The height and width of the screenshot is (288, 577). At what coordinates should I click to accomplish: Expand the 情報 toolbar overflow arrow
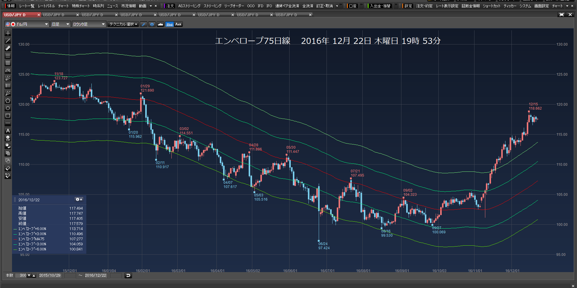click(x=151, y=6)
